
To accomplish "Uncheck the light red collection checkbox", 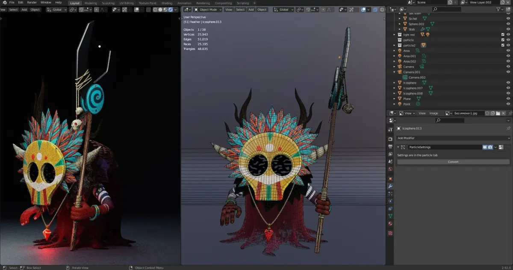I will coord(503,35).
